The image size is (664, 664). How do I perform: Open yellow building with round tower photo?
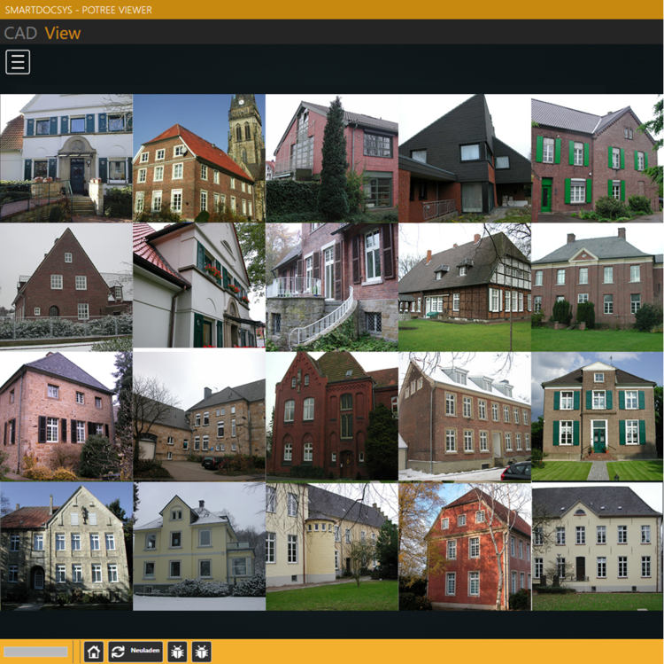(x=332, y=546)
